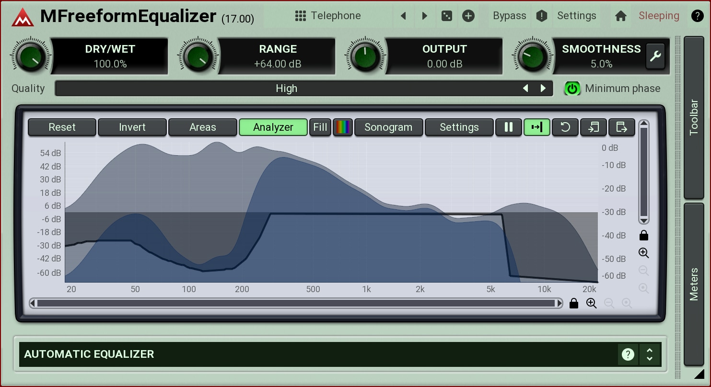Click the help question mark in header
Image resolution: width=711 pixels, height=387 pixels.
pos(697,16)
